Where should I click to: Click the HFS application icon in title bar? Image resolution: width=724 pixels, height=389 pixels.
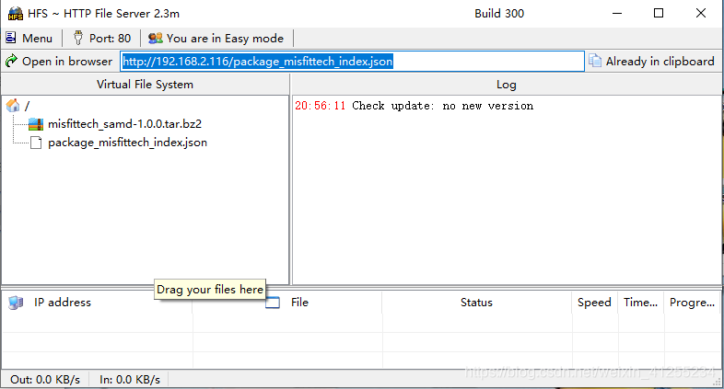coord(15,14)
